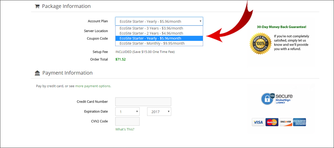Click the green $71.52 Order Total amount
Viewport: 334px width, 148px height.
tap(120, 59)
